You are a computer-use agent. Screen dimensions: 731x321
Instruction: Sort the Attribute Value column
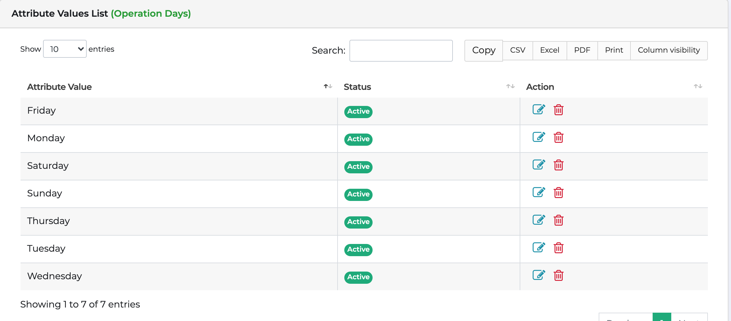click(328, 86)
